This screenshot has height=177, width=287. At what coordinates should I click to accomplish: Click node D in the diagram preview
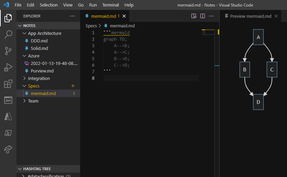pos(258,102)
